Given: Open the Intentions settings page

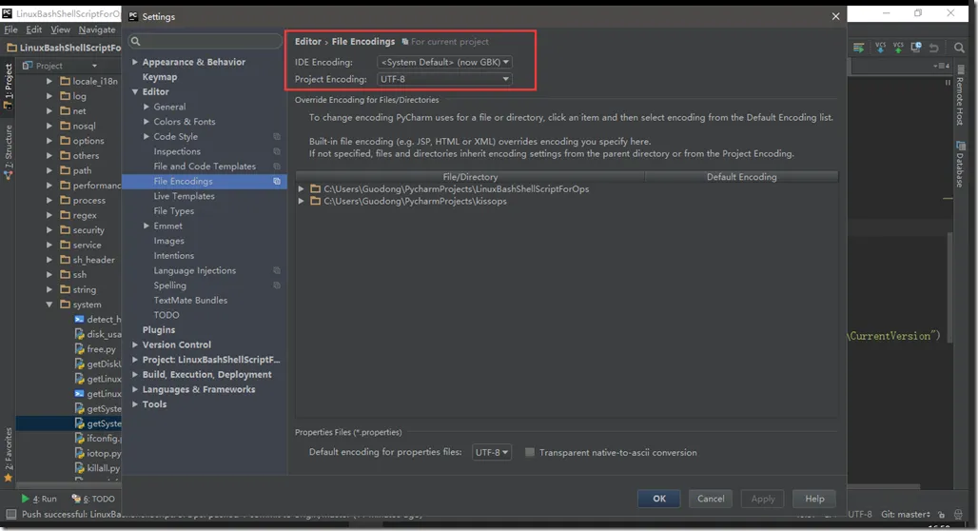Looking at the screenshot, I should 173,256.
